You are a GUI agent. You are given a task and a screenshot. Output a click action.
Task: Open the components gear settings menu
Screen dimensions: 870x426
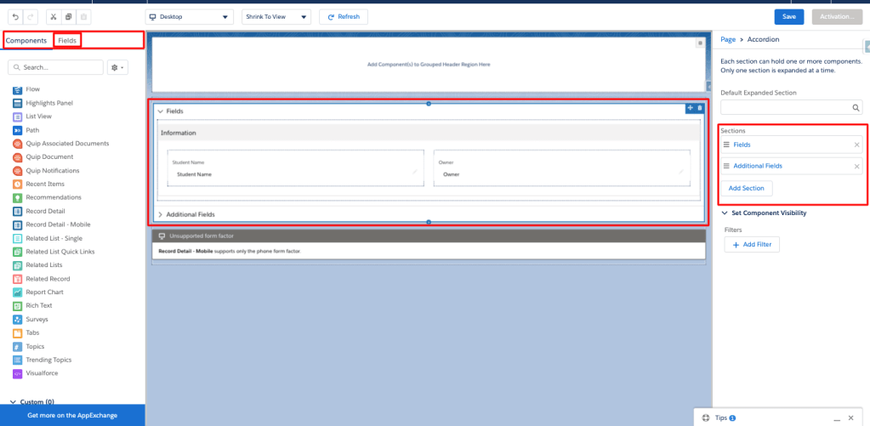117,67
